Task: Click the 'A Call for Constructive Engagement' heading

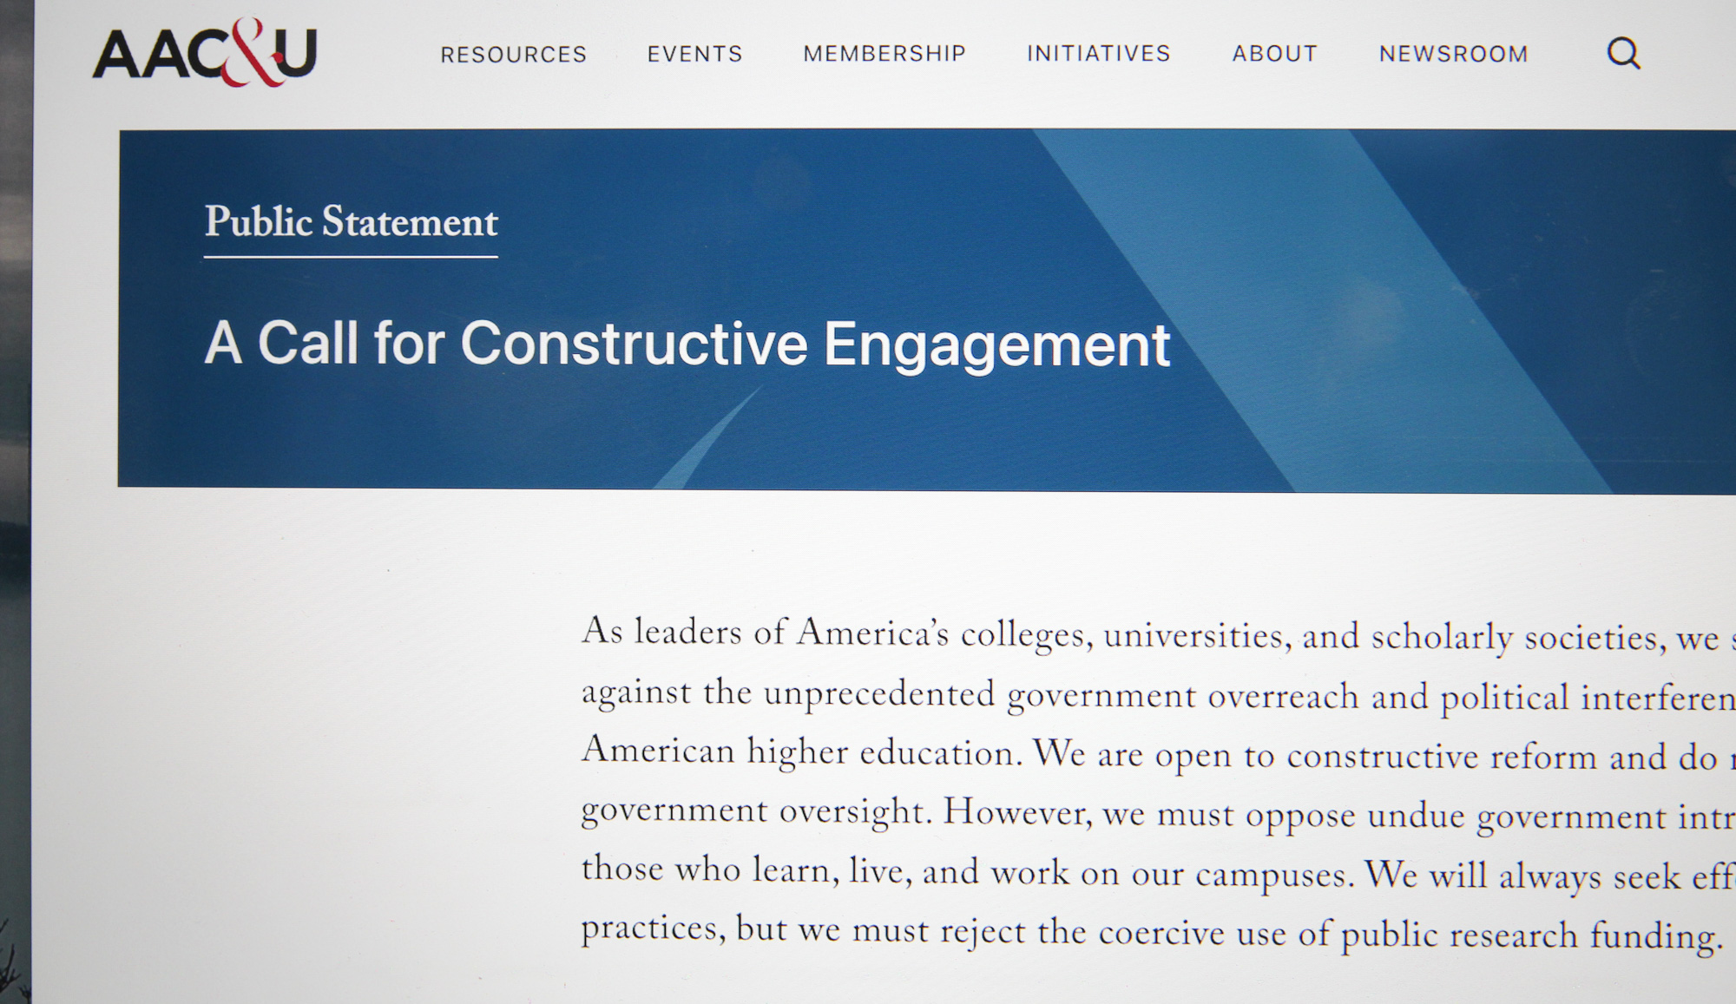Action: (687, 345)
